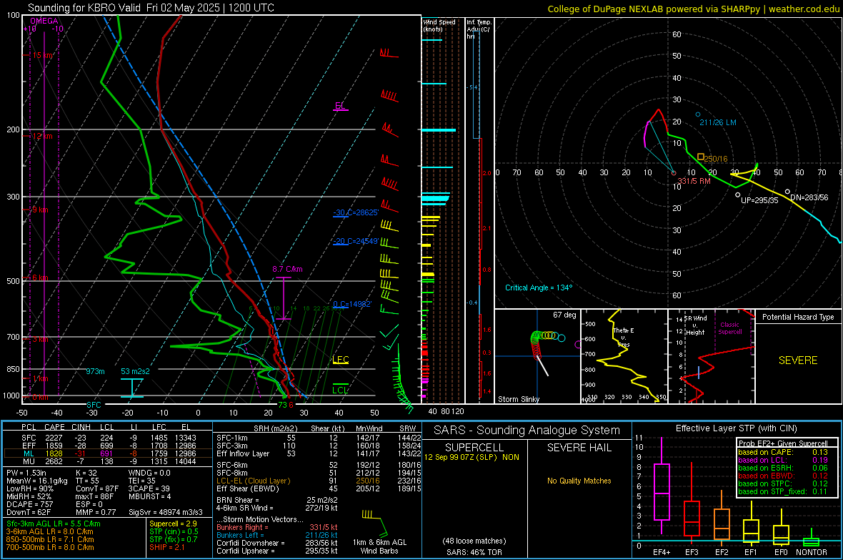Click Potential Hazard Type heading
This screenshot has width=843, height=560.
[x=798, y=317]
